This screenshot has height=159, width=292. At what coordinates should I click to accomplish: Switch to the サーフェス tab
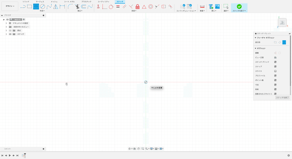[40, 2]
